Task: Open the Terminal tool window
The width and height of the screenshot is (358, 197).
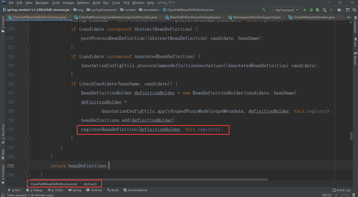Action: (94, 190)
